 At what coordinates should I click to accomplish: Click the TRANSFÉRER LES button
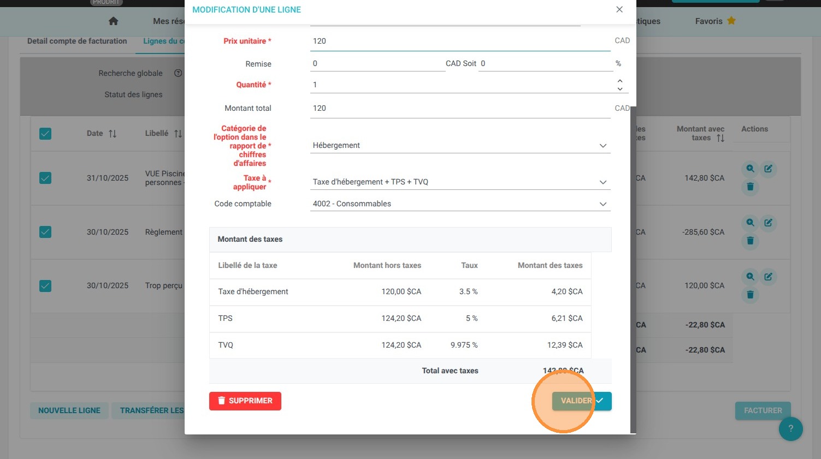(149, 410)
